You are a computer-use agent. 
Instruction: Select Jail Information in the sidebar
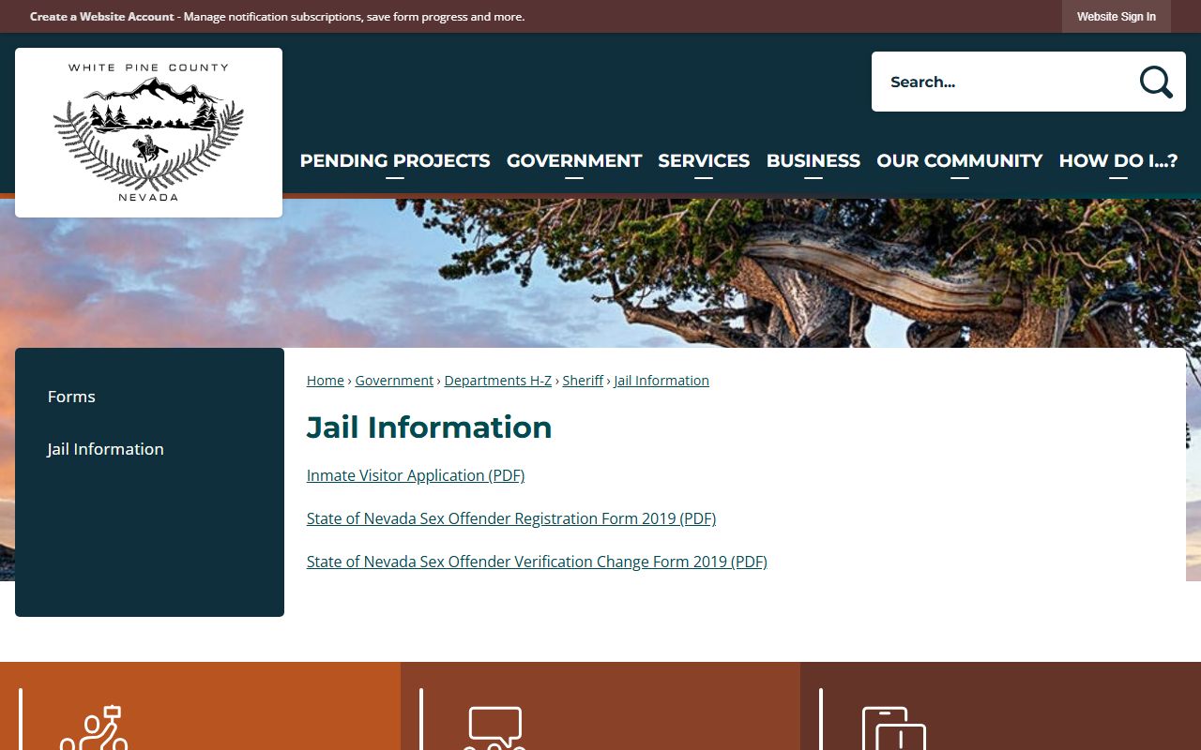point(105,449)
